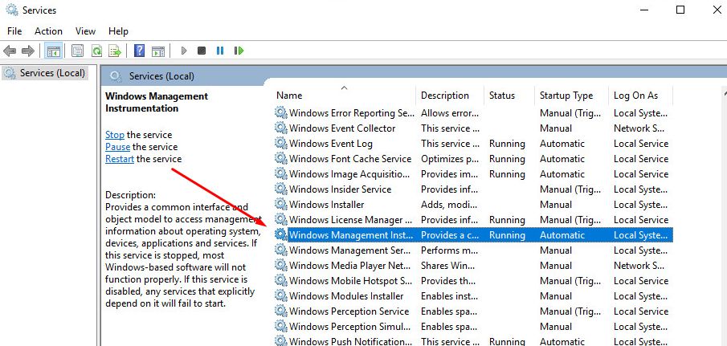This screenshot has width=727, height=346.
Task: Click the blue Help question-mark icon
Action: tap(139, 51)
